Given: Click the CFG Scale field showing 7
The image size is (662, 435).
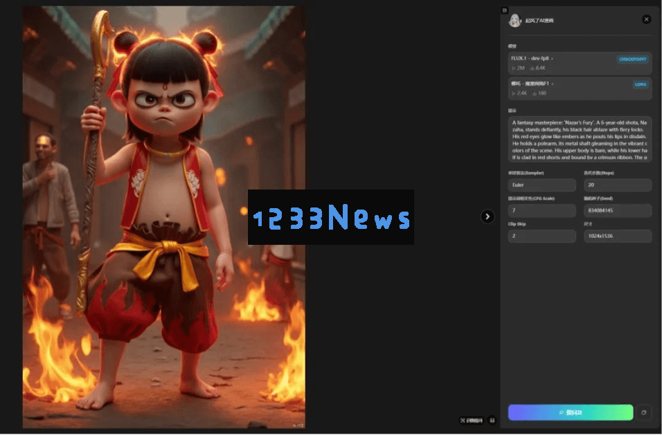Looking at the screenshot, I should (542, 210).
